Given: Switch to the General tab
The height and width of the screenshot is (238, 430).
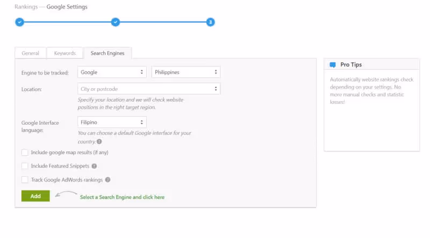Looking at the screenshot, I should pos(31,53).
